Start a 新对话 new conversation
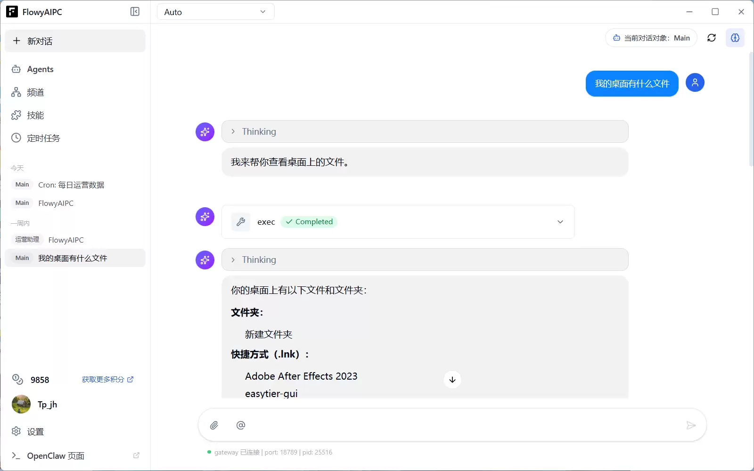Image resolution: width=754 pixels, height=471 pixels. 75,41
